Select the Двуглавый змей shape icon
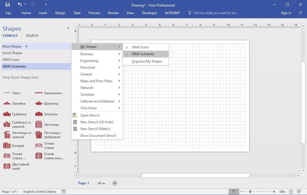 (7, 166)
